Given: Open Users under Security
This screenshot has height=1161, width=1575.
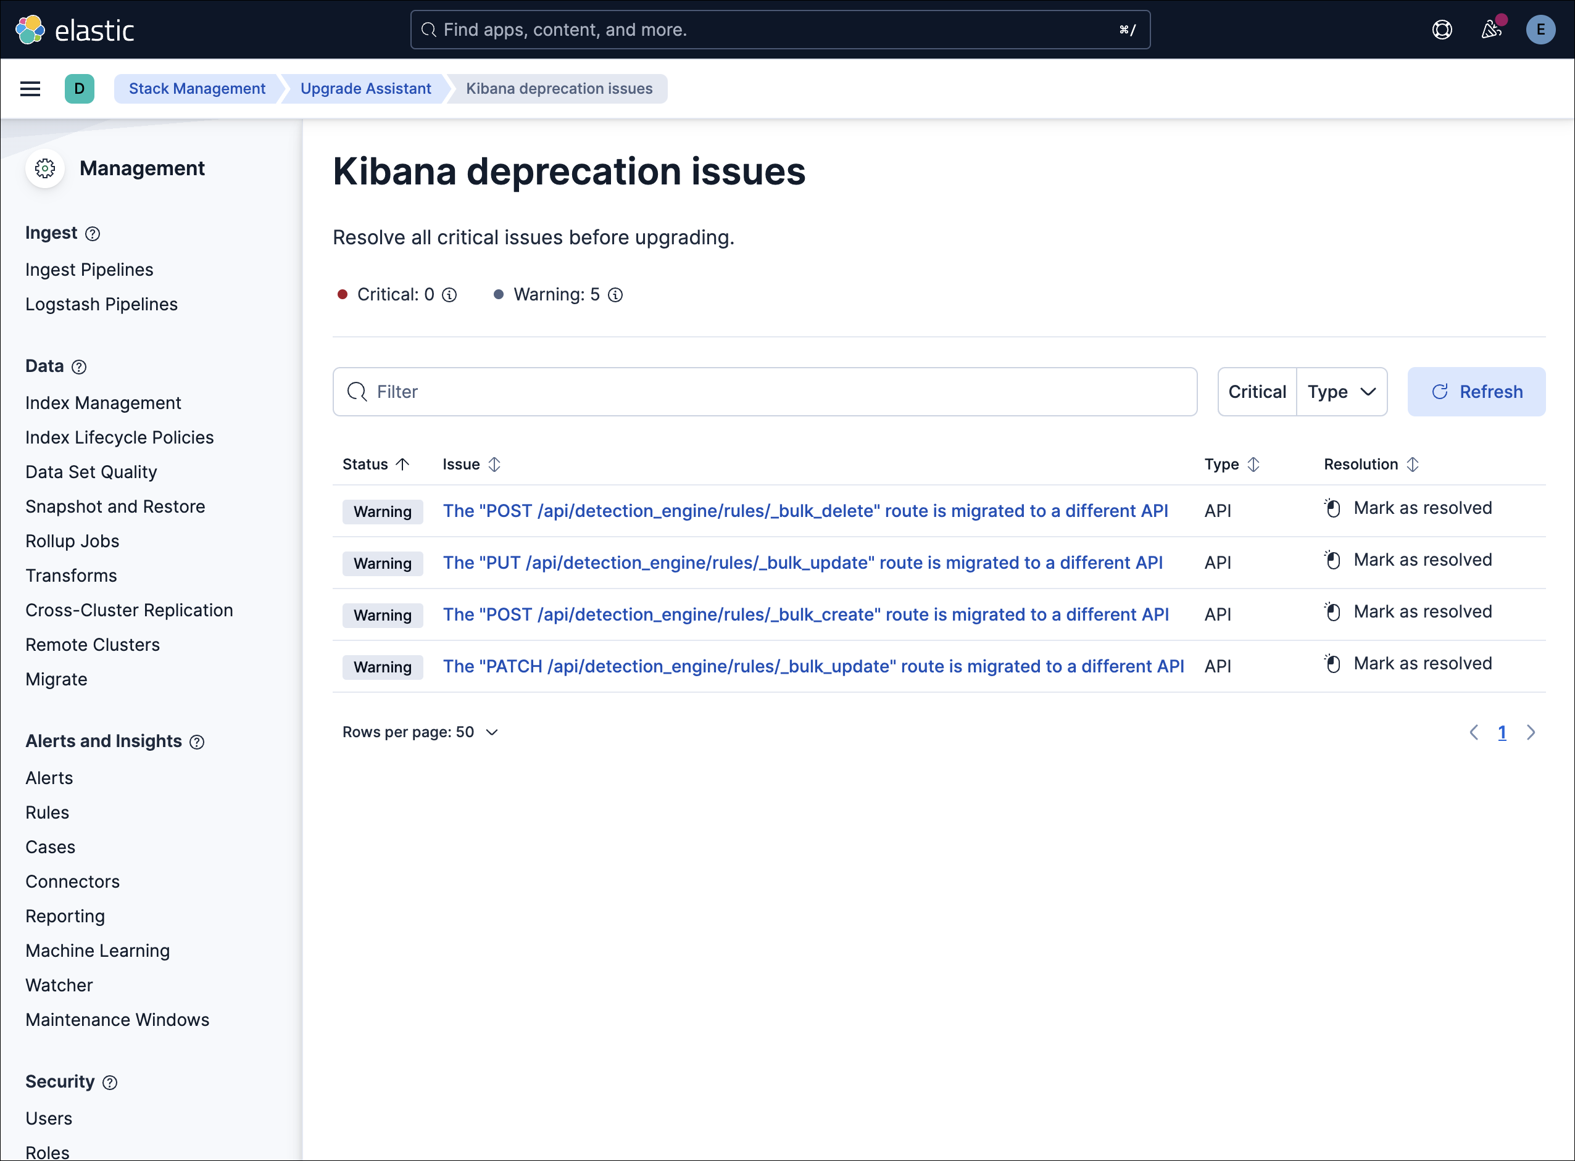Looking at the screenshot, I should pyautogui.click(x=49, y=1118).
